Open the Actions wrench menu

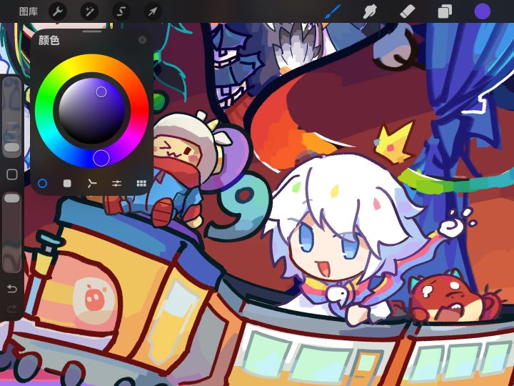[x=58, y=12]
